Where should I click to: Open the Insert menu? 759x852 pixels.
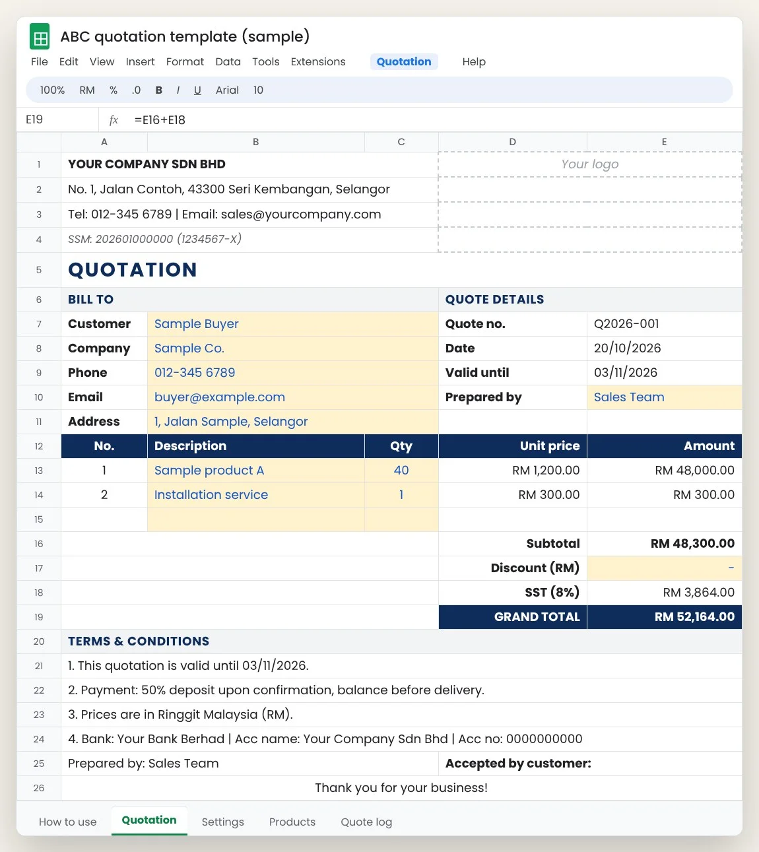(x=140, y=61)
